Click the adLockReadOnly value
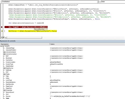125x99 pixels. pos(55,80)
